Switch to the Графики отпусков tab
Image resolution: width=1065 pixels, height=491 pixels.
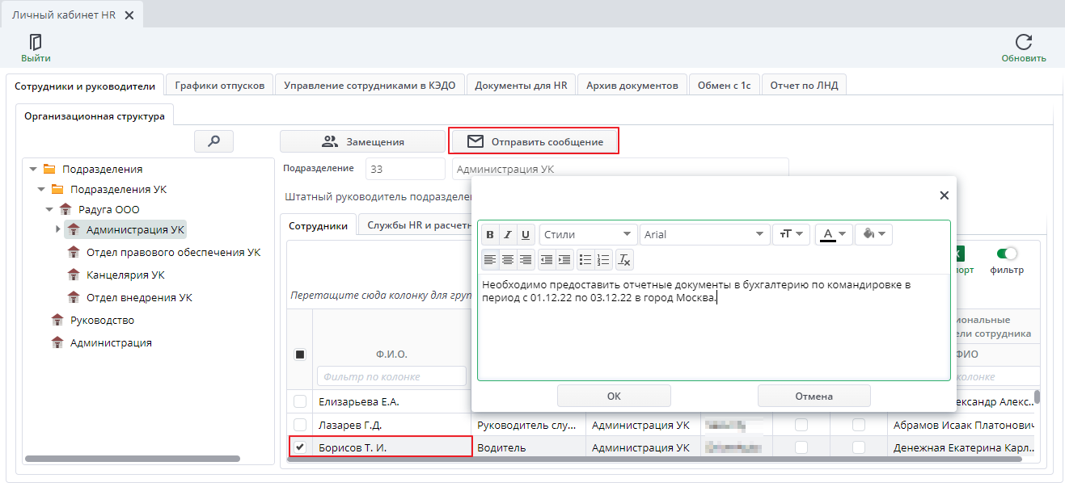pos(220,85)
